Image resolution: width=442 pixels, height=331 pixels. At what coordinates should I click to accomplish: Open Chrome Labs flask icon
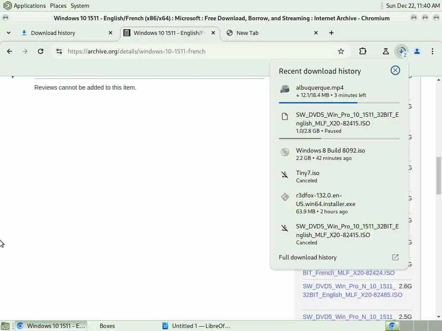[x=385, y=51]
